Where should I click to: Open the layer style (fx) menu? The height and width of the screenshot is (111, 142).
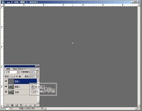pos(12,105)
